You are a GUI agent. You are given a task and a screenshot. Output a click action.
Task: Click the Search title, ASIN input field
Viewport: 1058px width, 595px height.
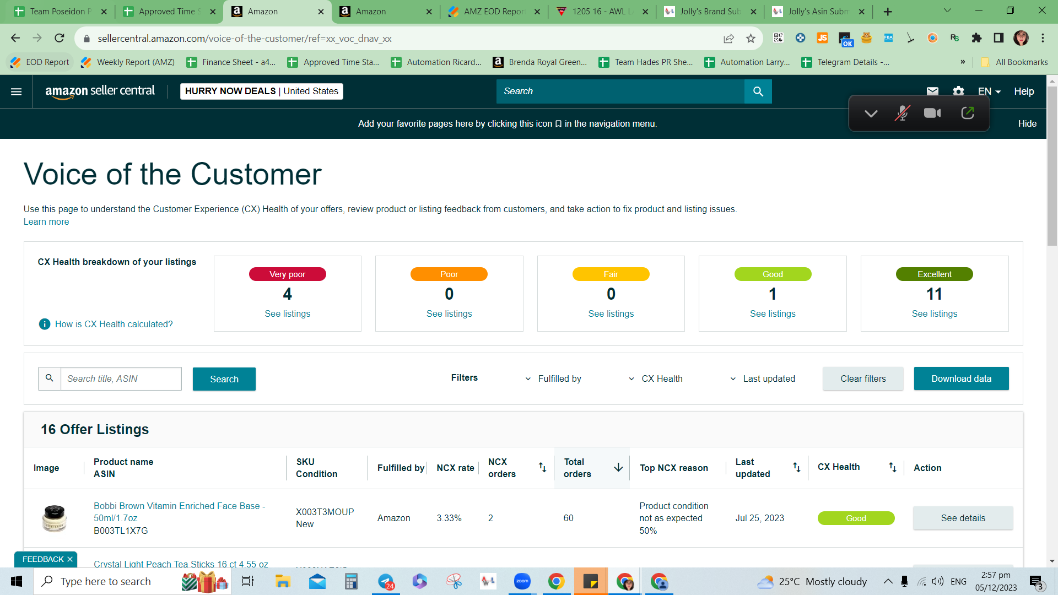121,378
